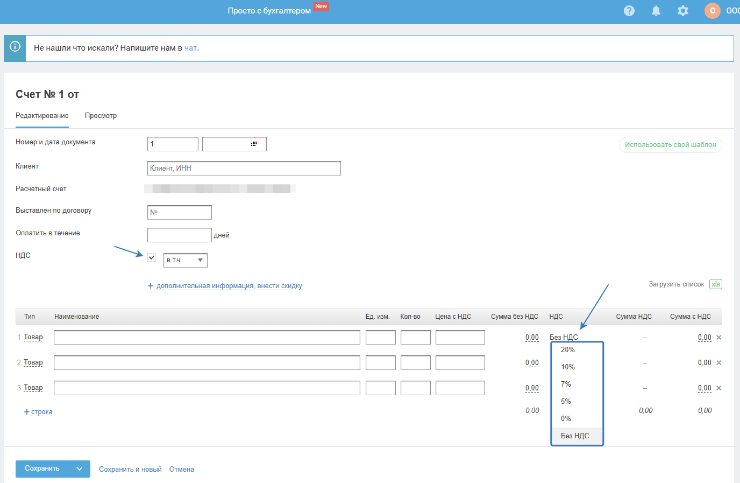Open notifications bell icon
Viewport: 740px width, 483px height.
656,11
